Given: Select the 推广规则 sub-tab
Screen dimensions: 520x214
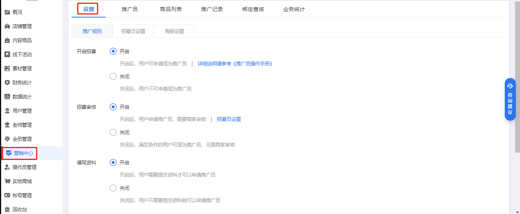Looking at the screenshot, I should pos(92,31).
